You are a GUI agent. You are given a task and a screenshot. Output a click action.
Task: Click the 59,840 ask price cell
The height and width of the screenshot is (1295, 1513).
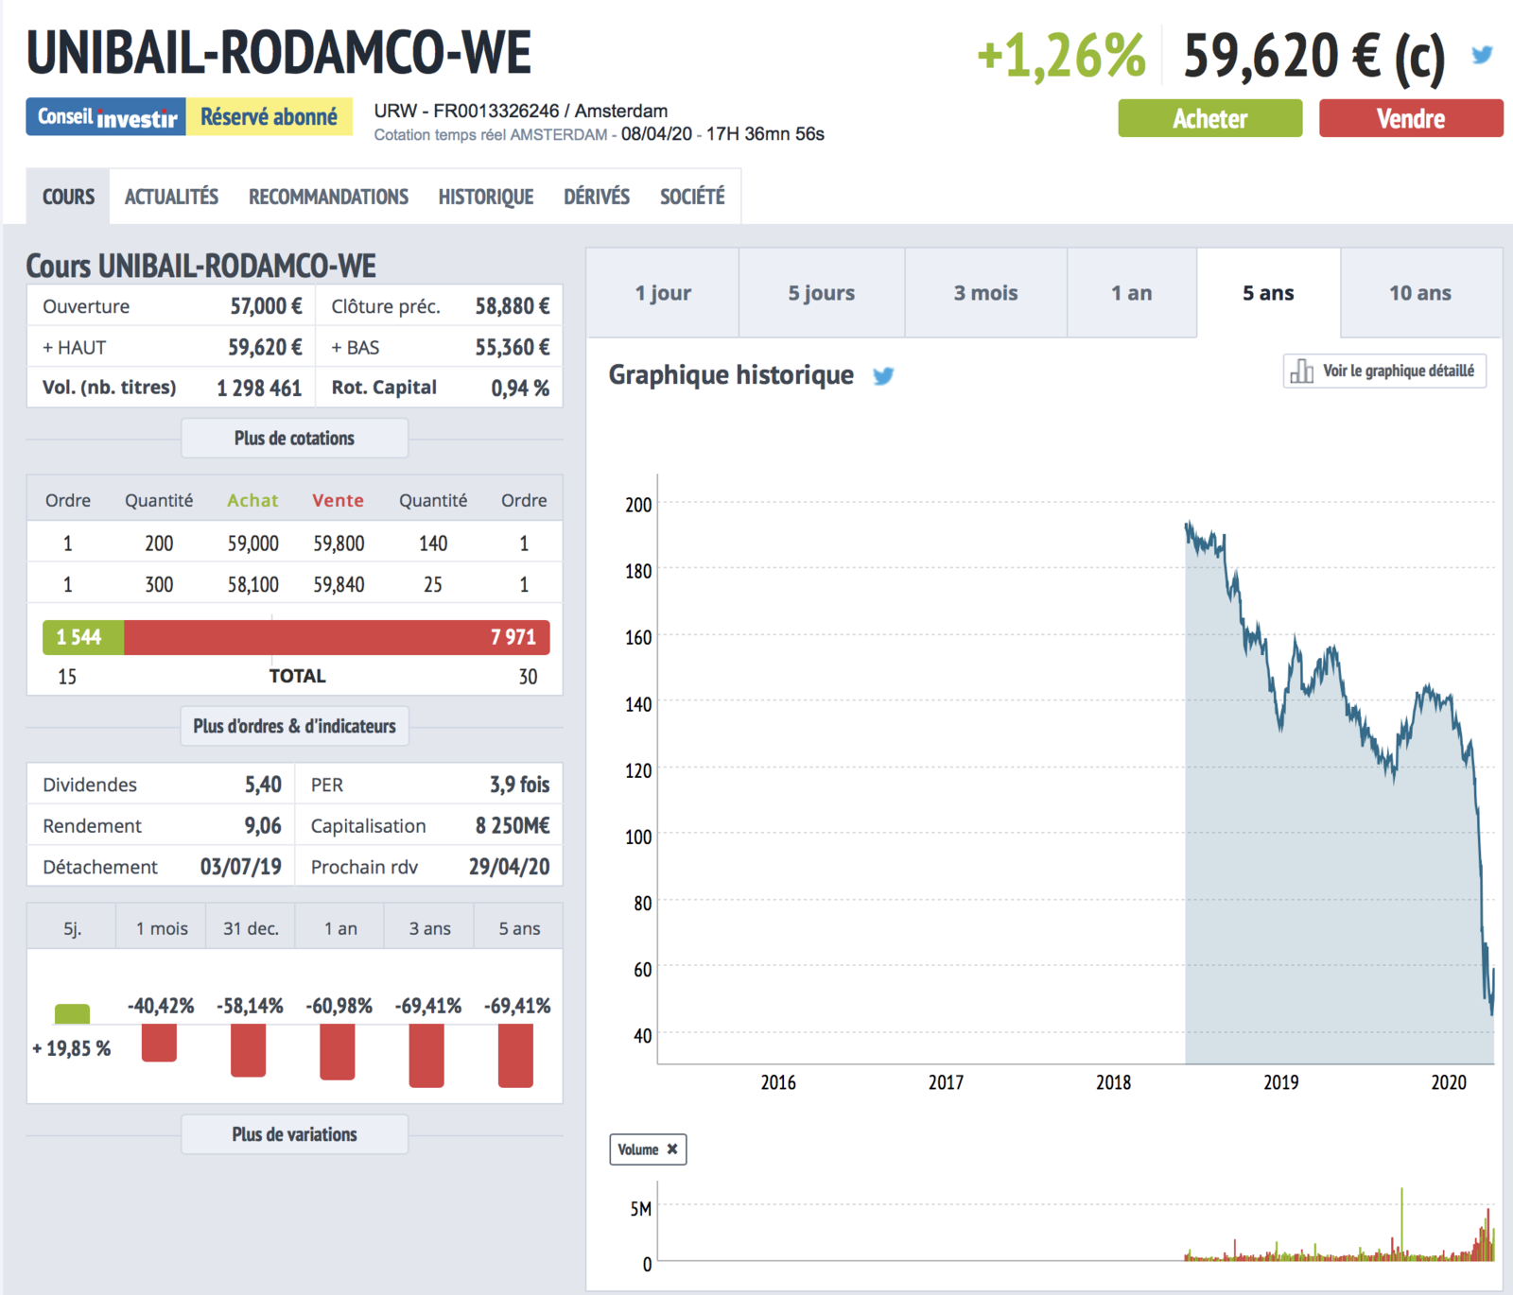(339, 585)
